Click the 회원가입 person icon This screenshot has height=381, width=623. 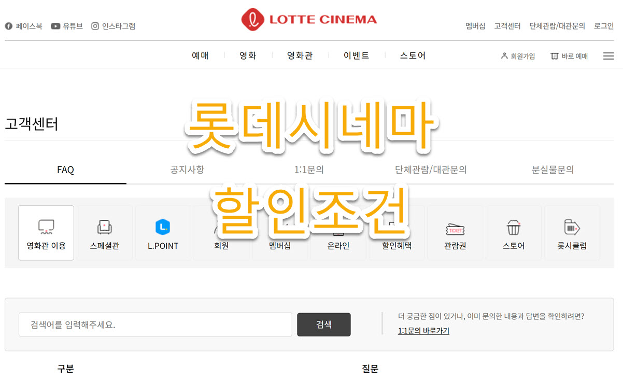[x=504, y=56]
